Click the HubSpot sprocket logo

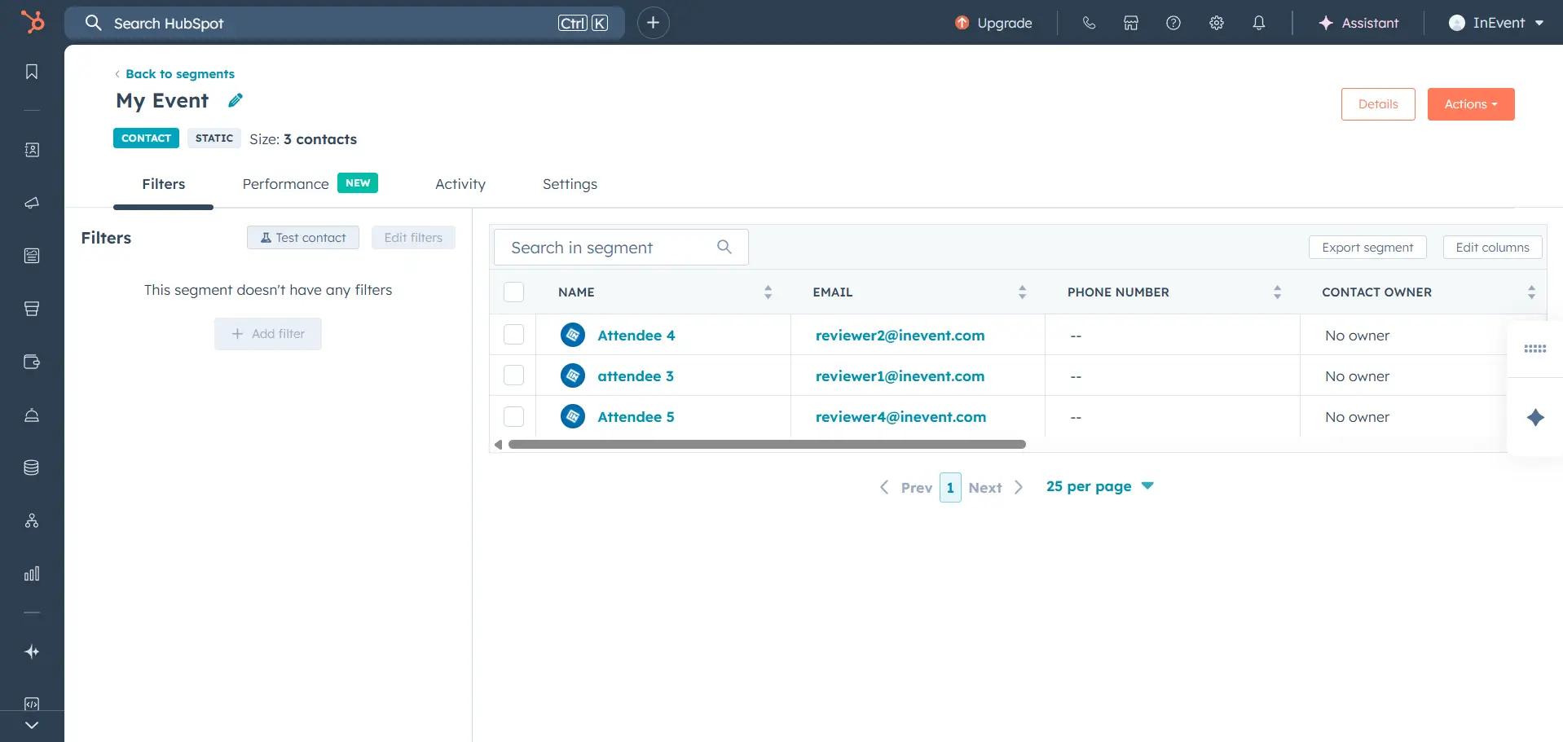[33, 22]
